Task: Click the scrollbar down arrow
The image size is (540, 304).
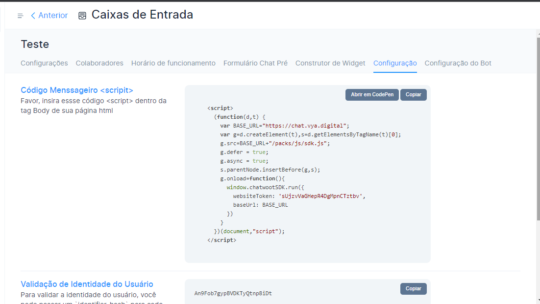Action: tap(537, 299)
